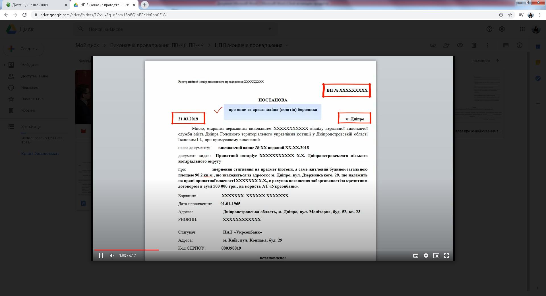Mute audio icon on Drive tab
Screen dimensions: 546x296
point(128,5)
